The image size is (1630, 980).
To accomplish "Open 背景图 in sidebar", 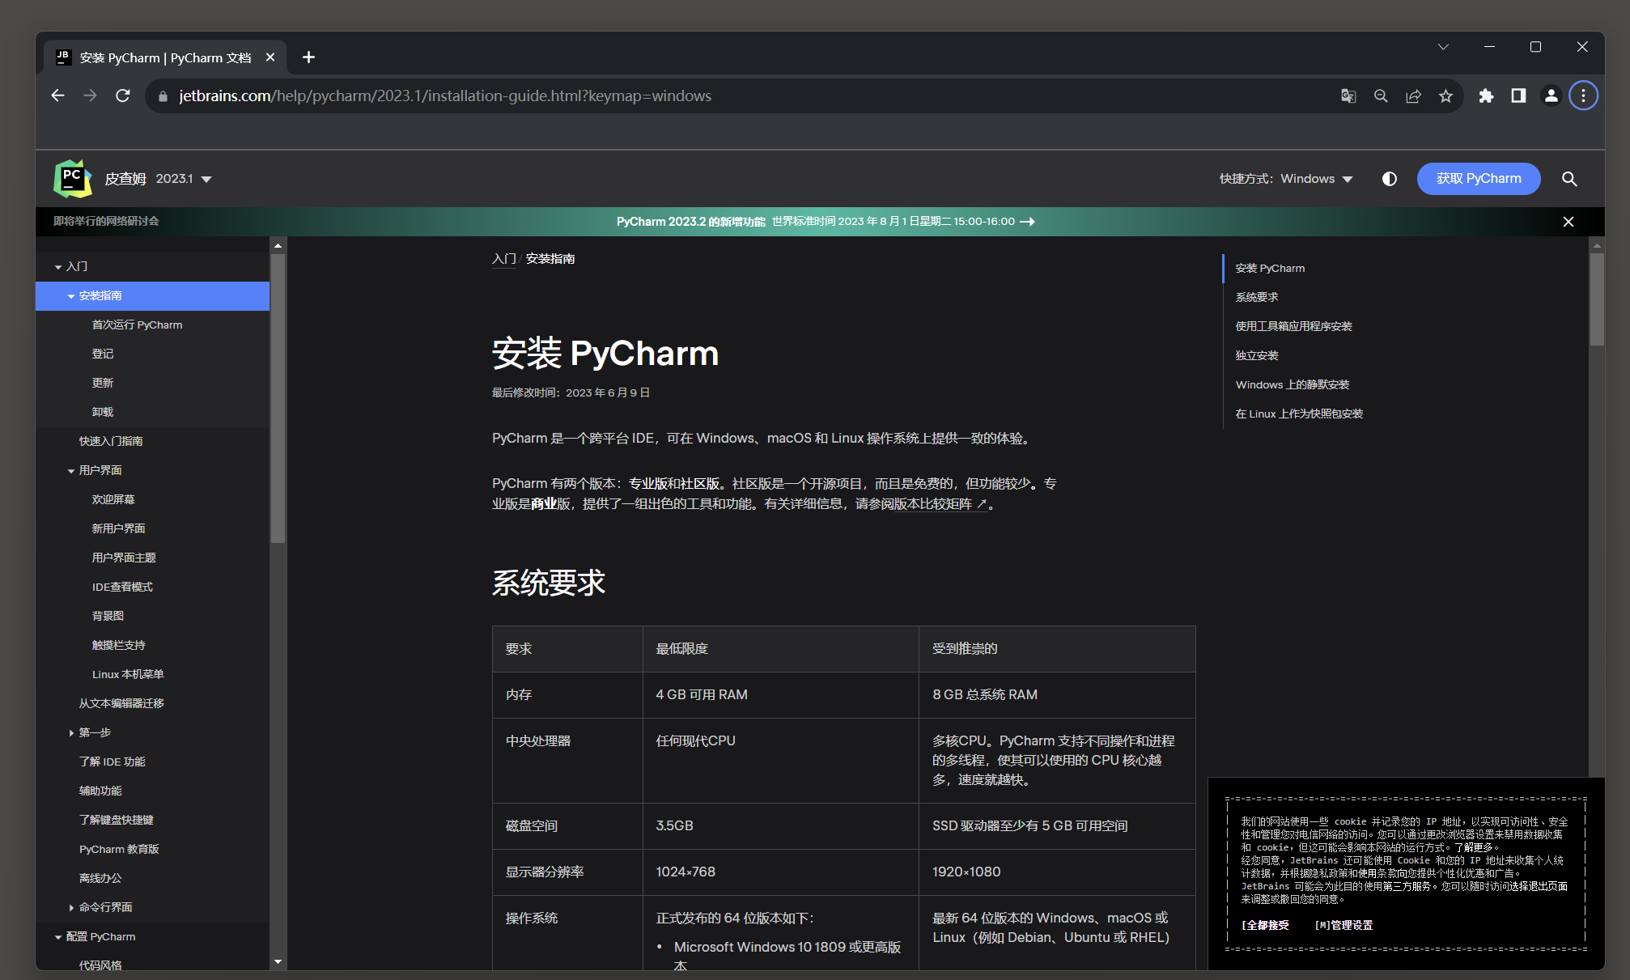I will pyautogui.click(x=108, y=616).
